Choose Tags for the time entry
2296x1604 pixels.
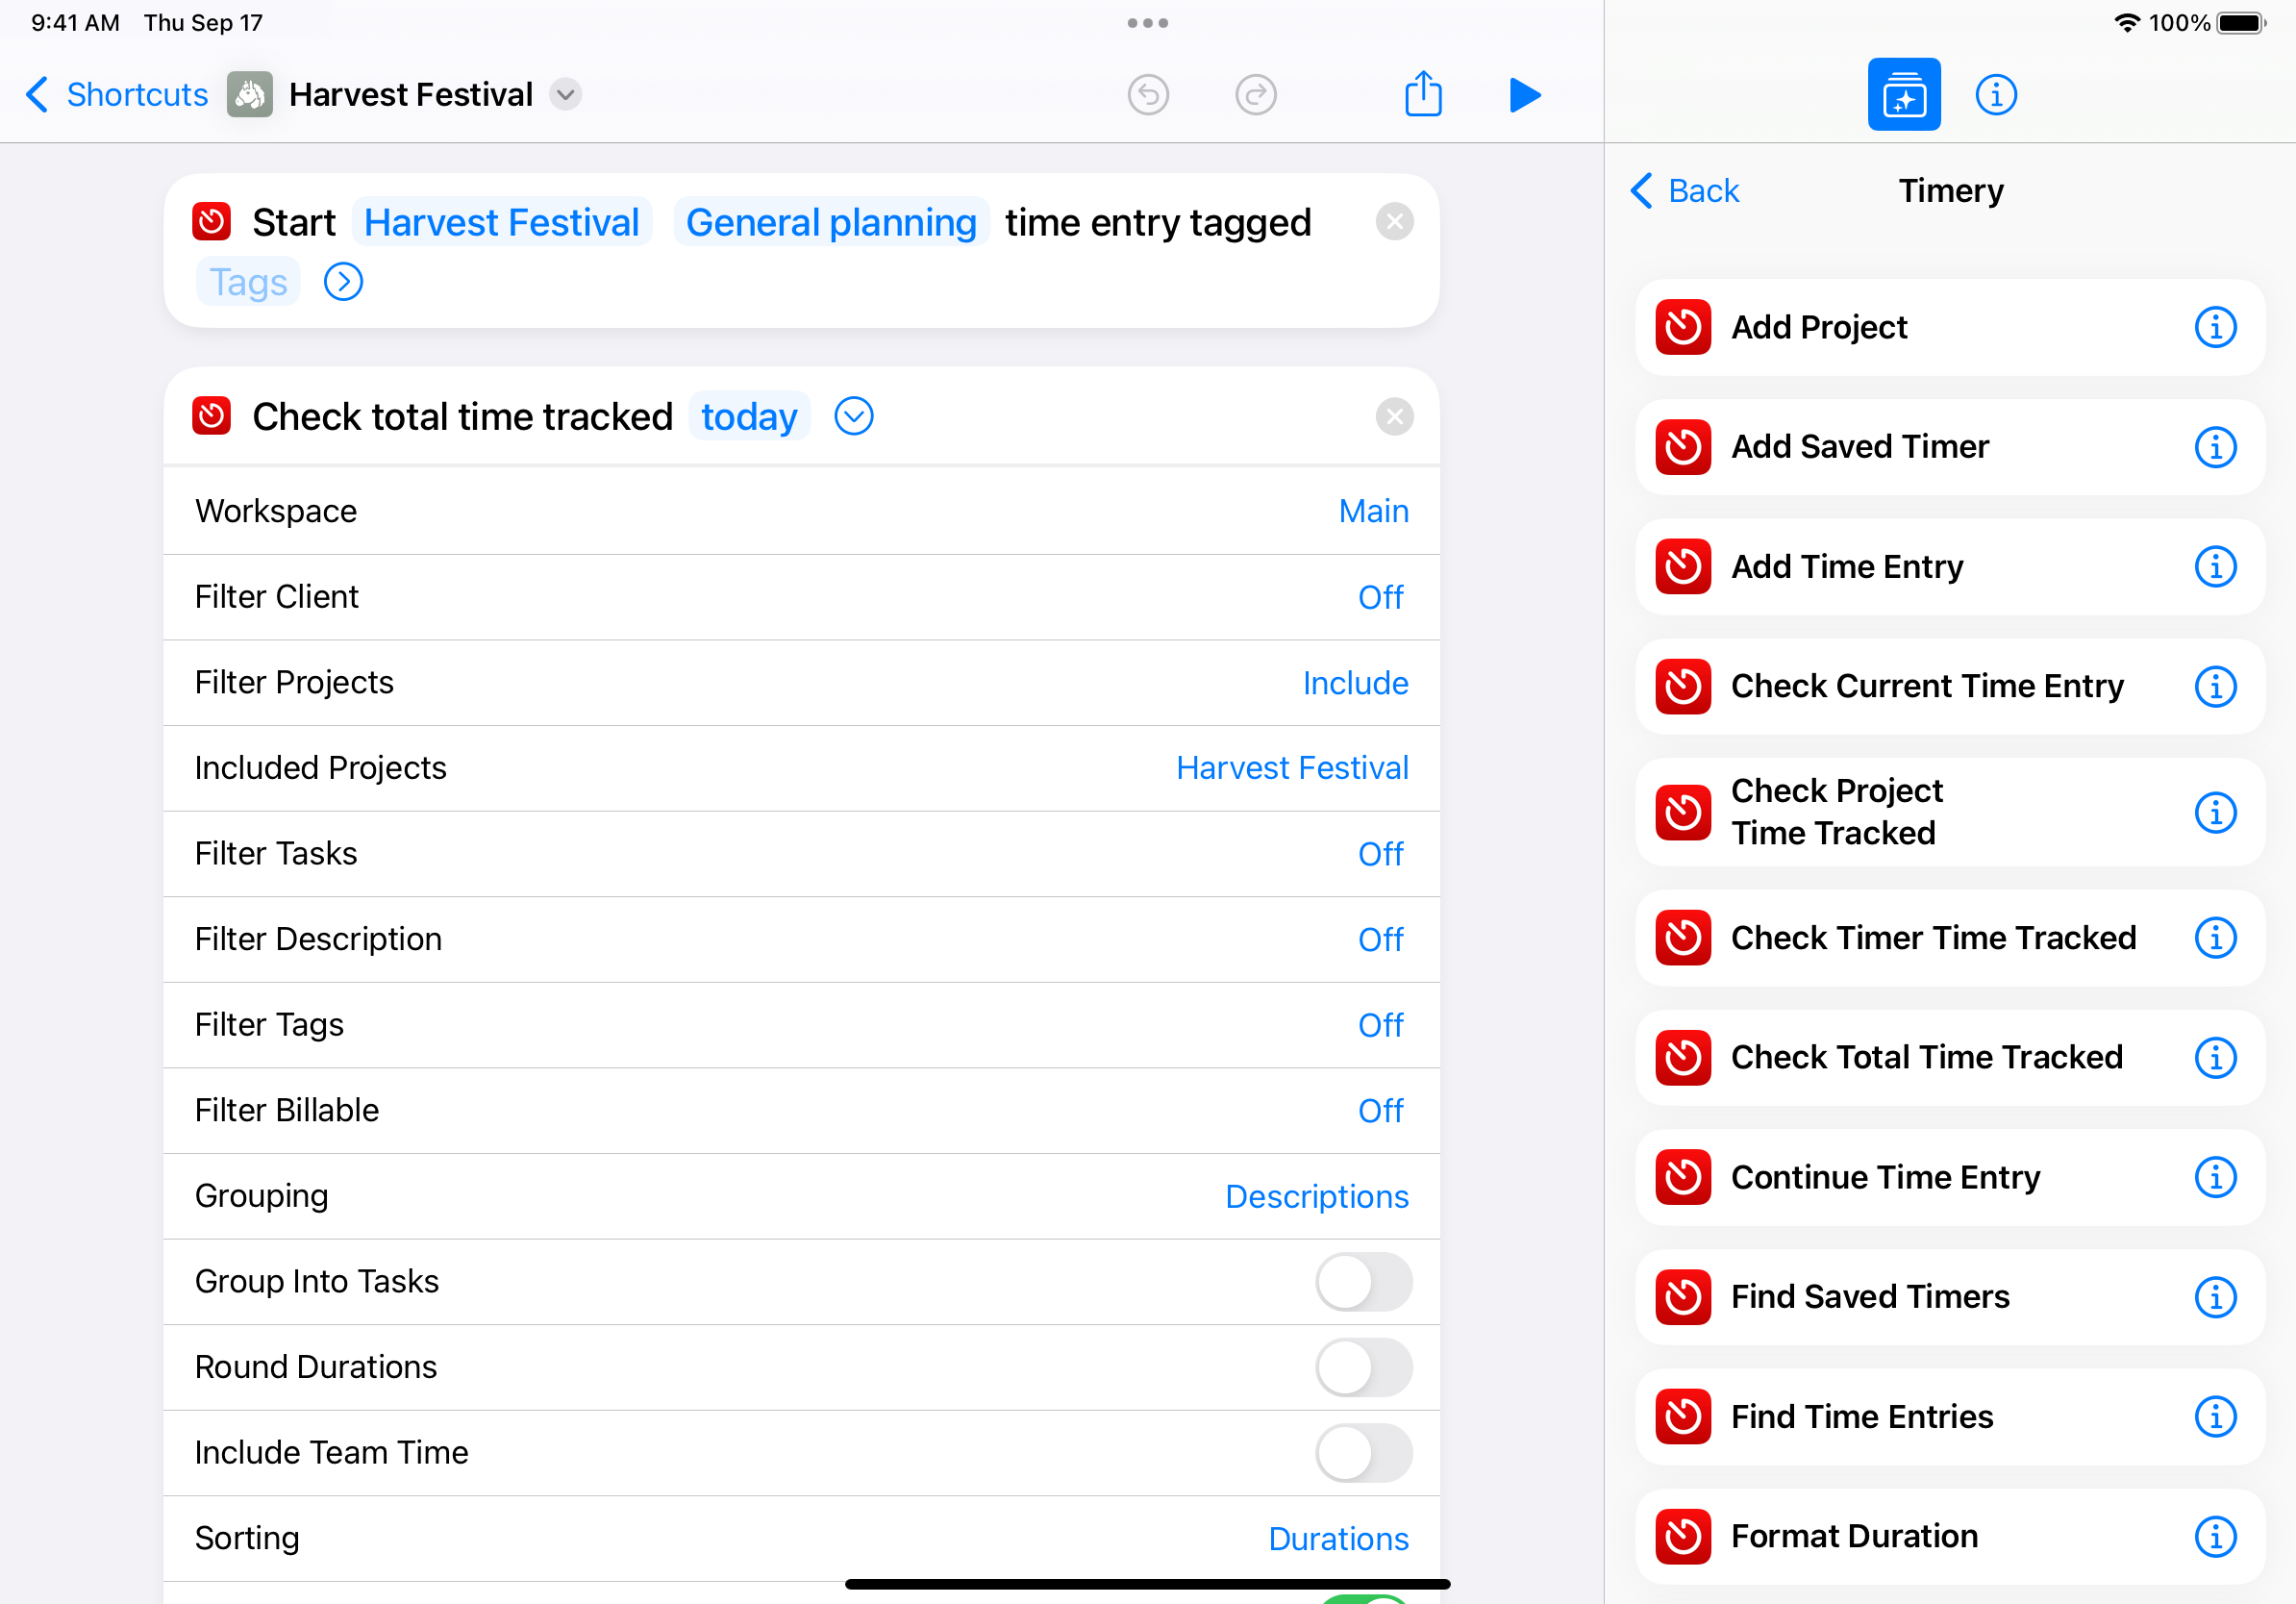click(x=248, y=282)
